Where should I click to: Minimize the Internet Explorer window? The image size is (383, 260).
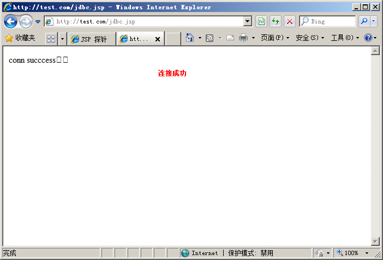(356, 7)
